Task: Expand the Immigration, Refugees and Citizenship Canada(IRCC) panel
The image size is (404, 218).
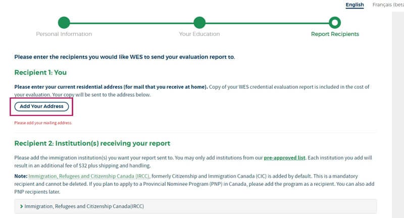Action: coord(85,206)
